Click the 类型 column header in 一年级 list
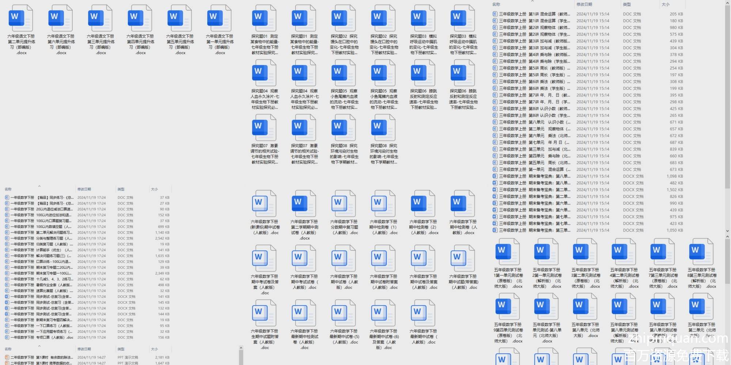Screen dimensions: 731x365 point(121,189)
